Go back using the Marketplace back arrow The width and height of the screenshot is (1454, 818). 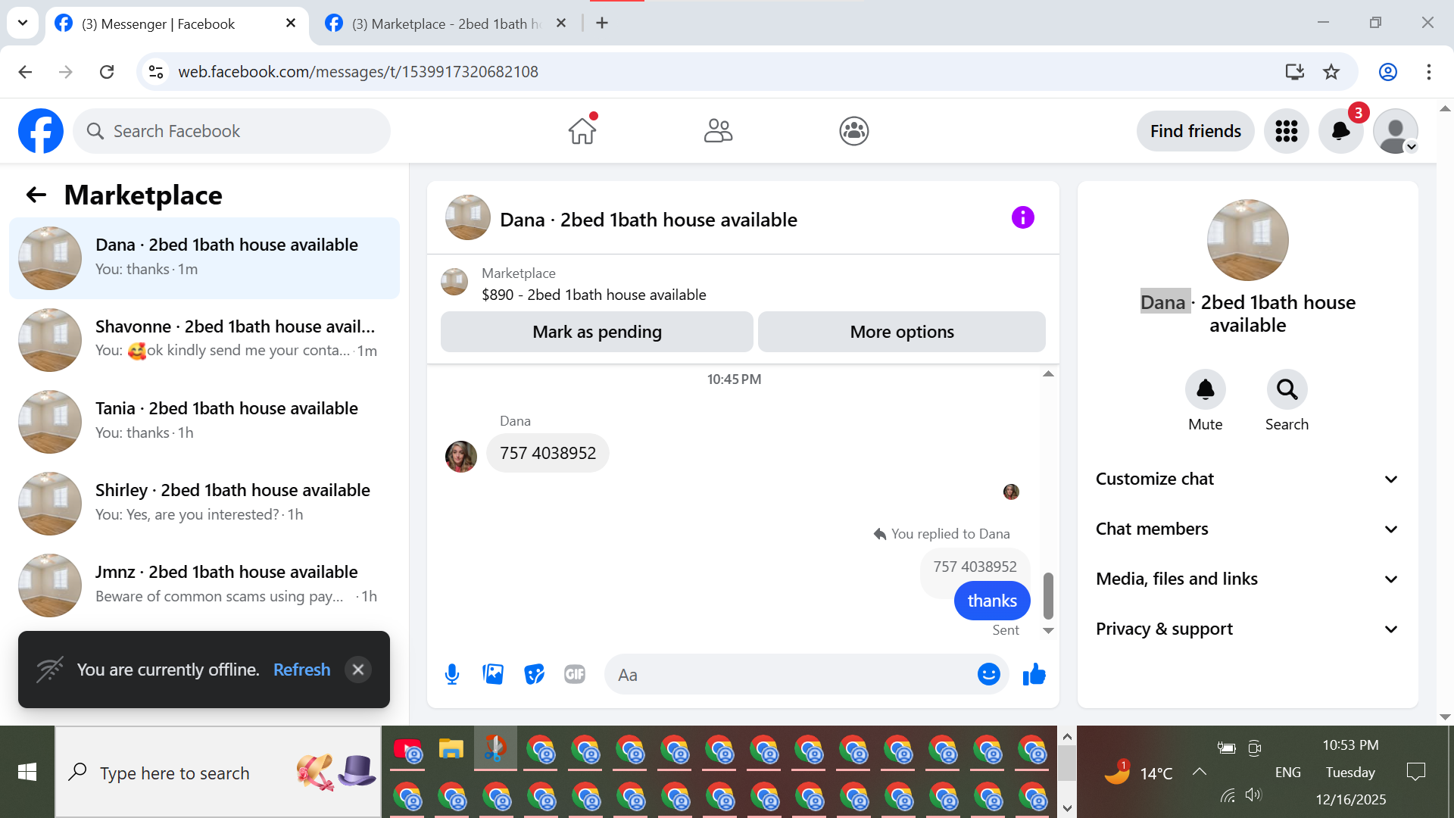[x=36, y=195]
